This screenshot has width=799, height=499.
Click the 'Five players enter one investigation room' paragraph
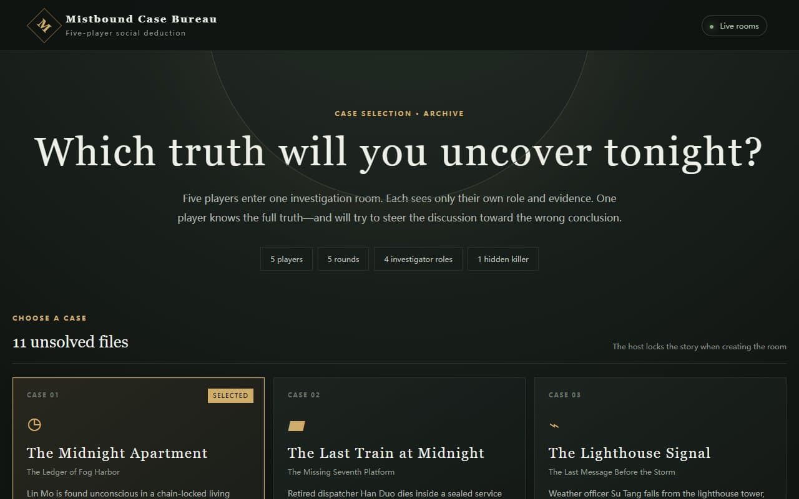coord(399,208)
